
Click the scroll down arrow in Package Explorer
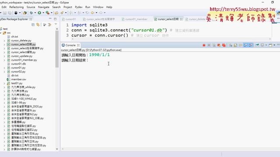[57, 149]
